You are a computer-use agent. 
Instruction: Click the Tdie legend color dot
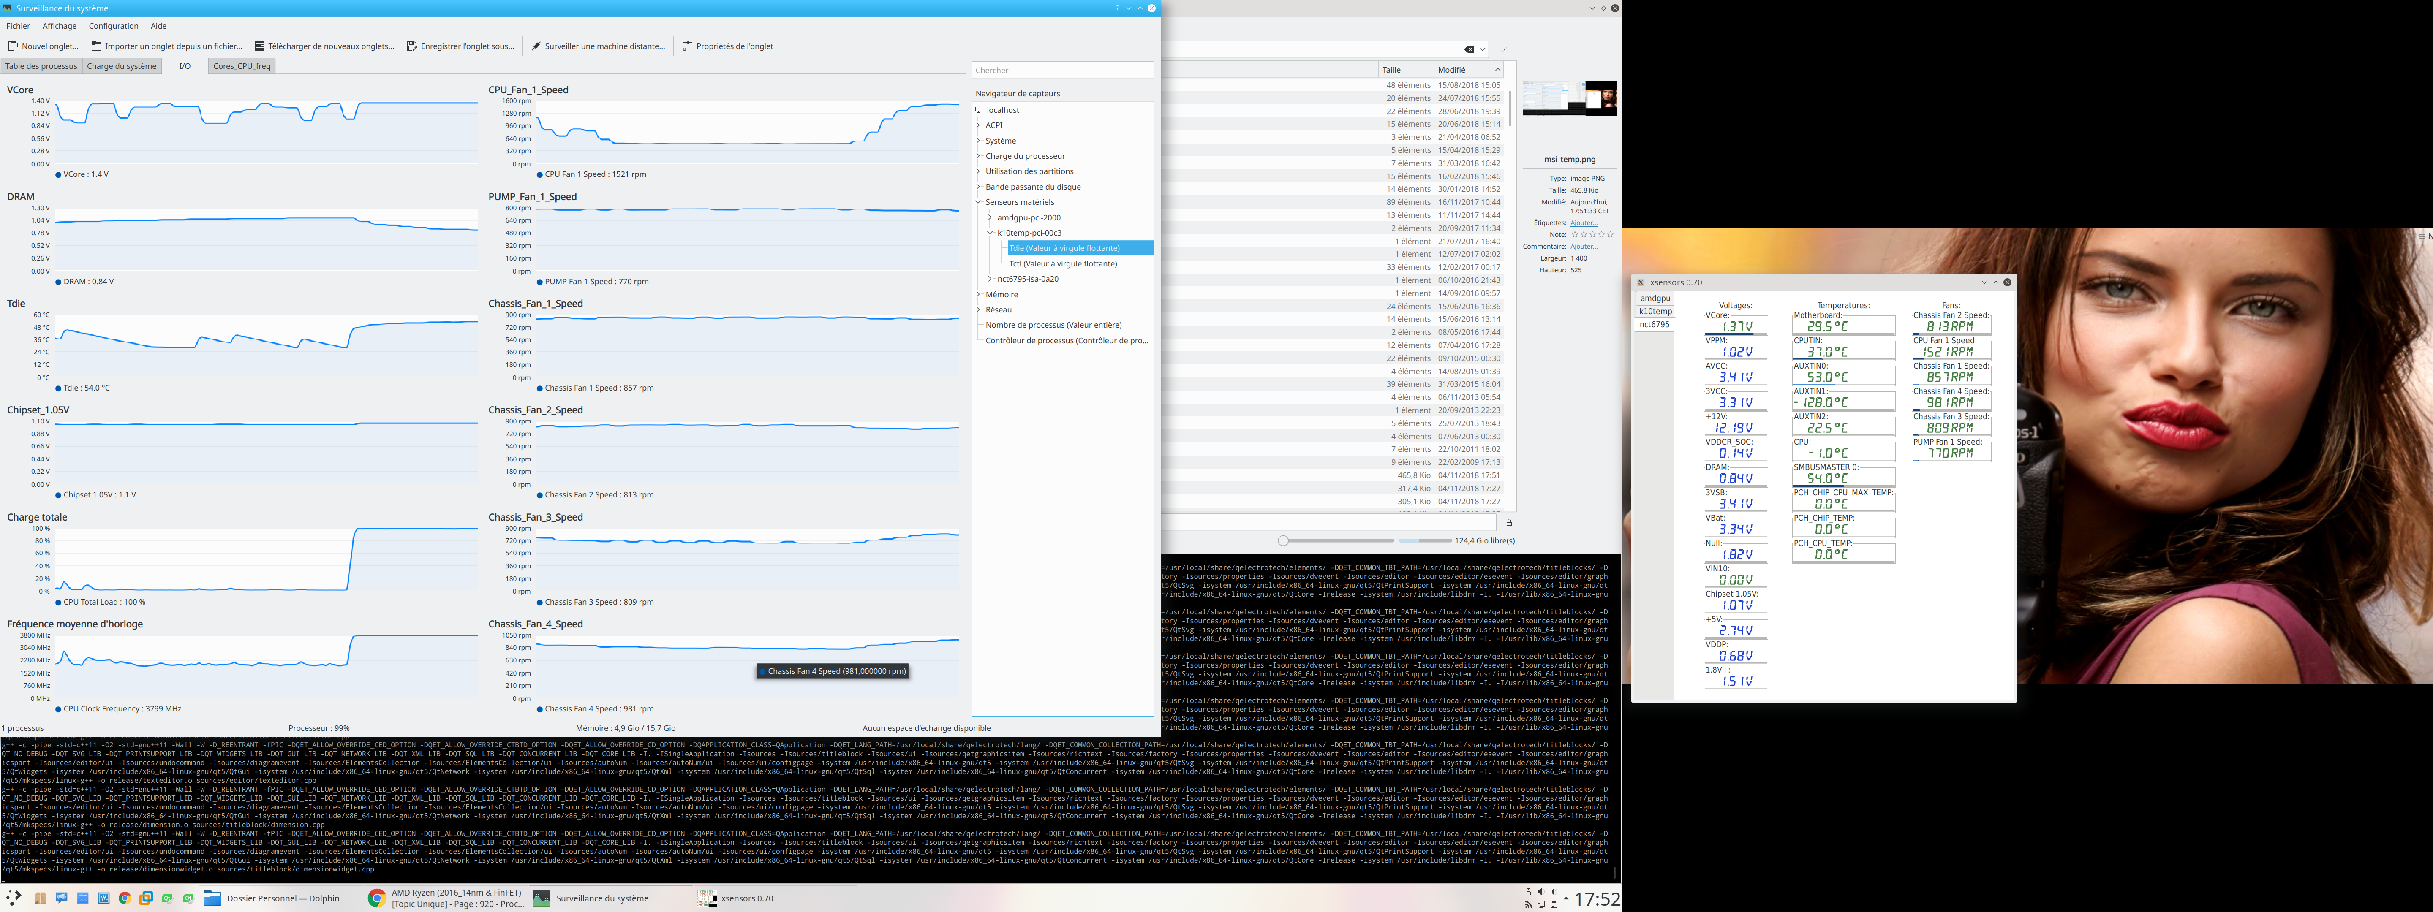tap(59, 388)
